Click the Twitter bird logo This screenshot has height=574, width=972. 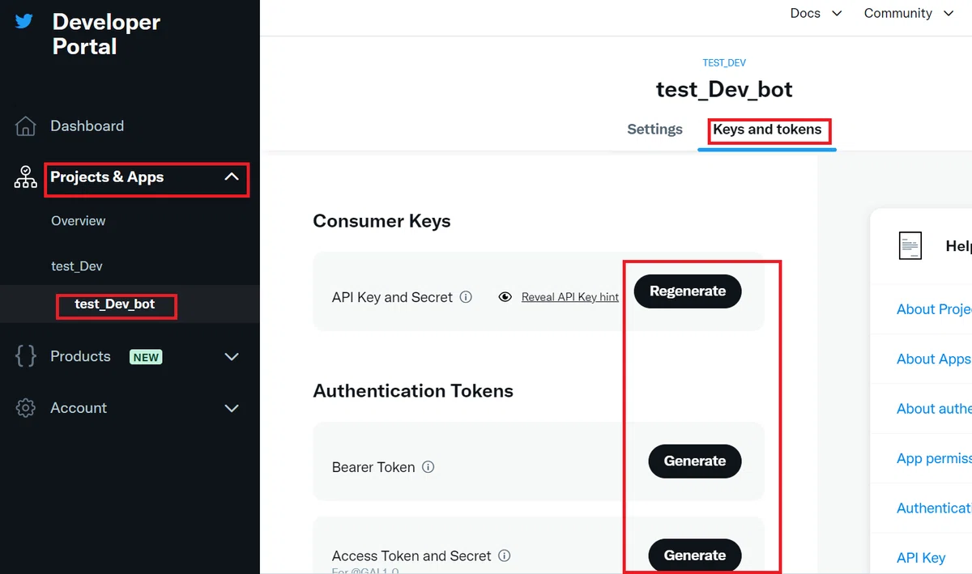(x=24, y=21)
